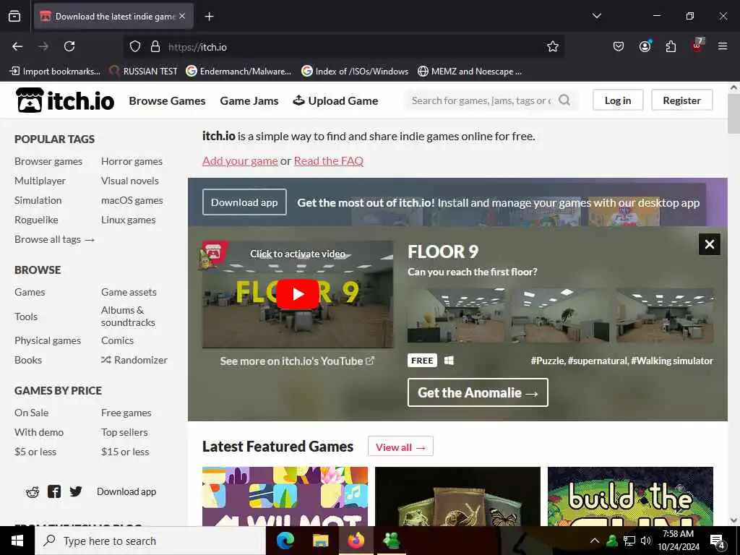Show hidden tray icons chevron
The image size is (740, 555).
(x=595, y=541)
